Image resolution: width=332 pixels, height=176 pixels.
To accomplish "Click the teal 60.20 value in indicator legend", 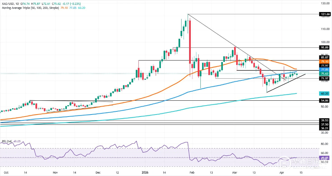I will pos(81,7).
